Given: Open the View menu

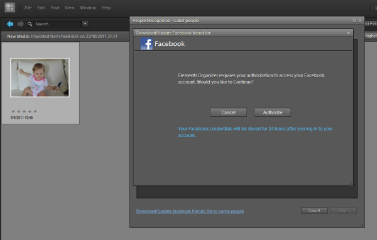Looking at the screenshot, I should [70, 8].
